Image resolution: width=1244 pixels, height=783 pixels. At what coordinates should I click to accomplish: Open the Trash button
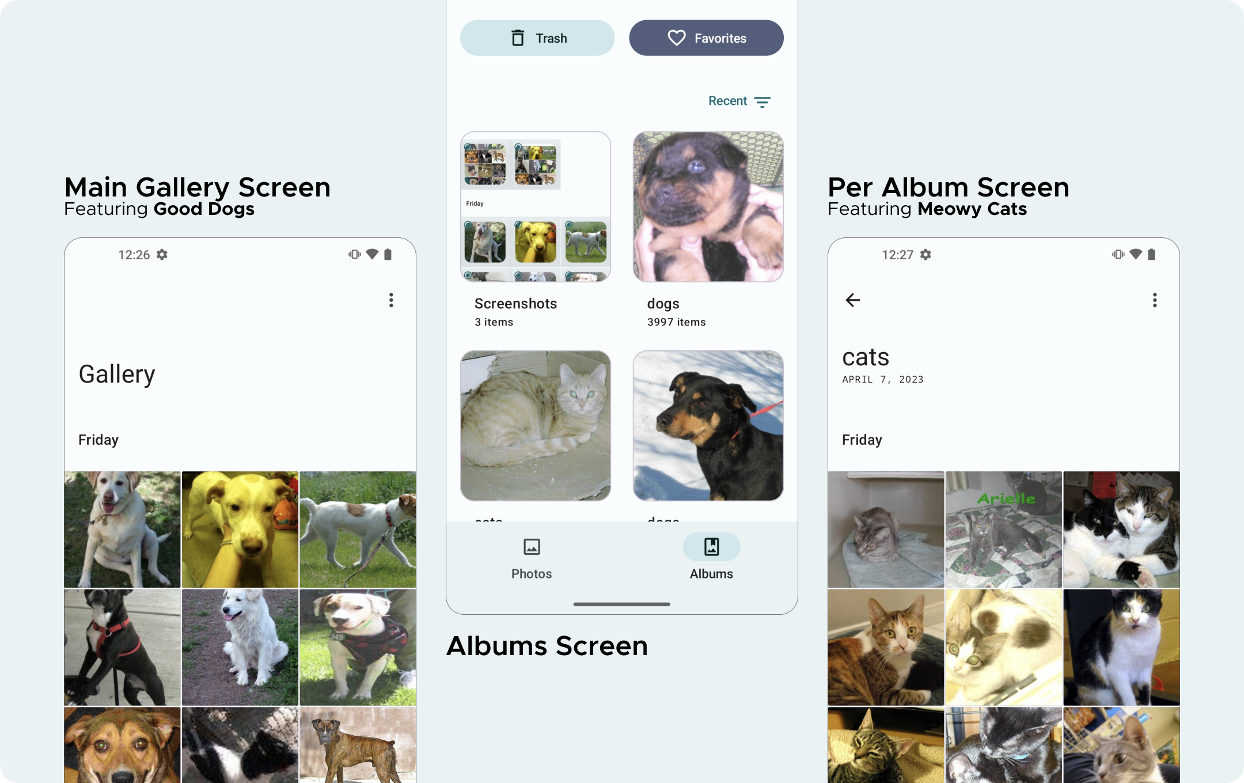point(537,38)
